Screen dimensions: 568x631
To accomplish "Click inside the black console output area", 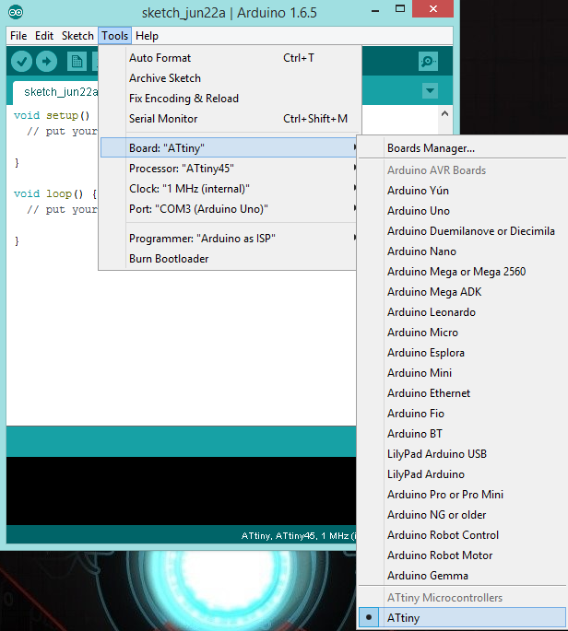I will coord(182,490).
